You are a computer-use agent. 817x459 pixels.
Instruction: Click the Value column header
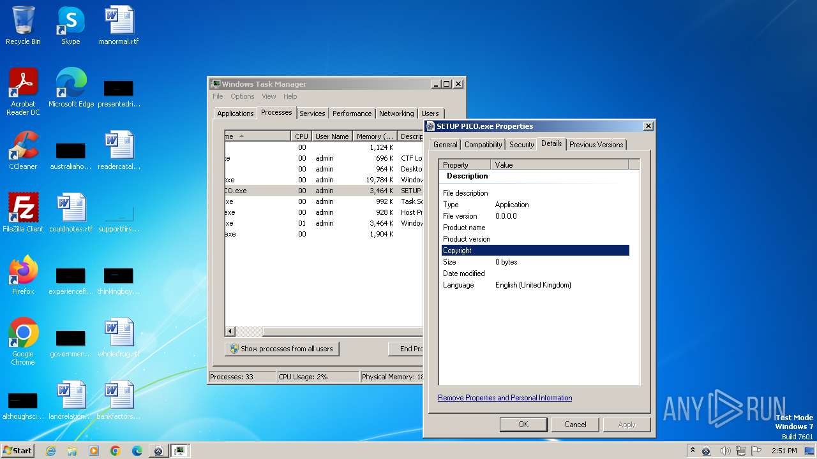click(x=560, y=164)
